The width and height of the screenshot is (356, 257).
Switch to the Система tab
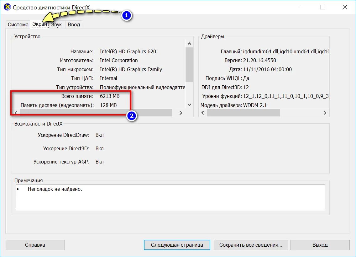coord(18,24)
